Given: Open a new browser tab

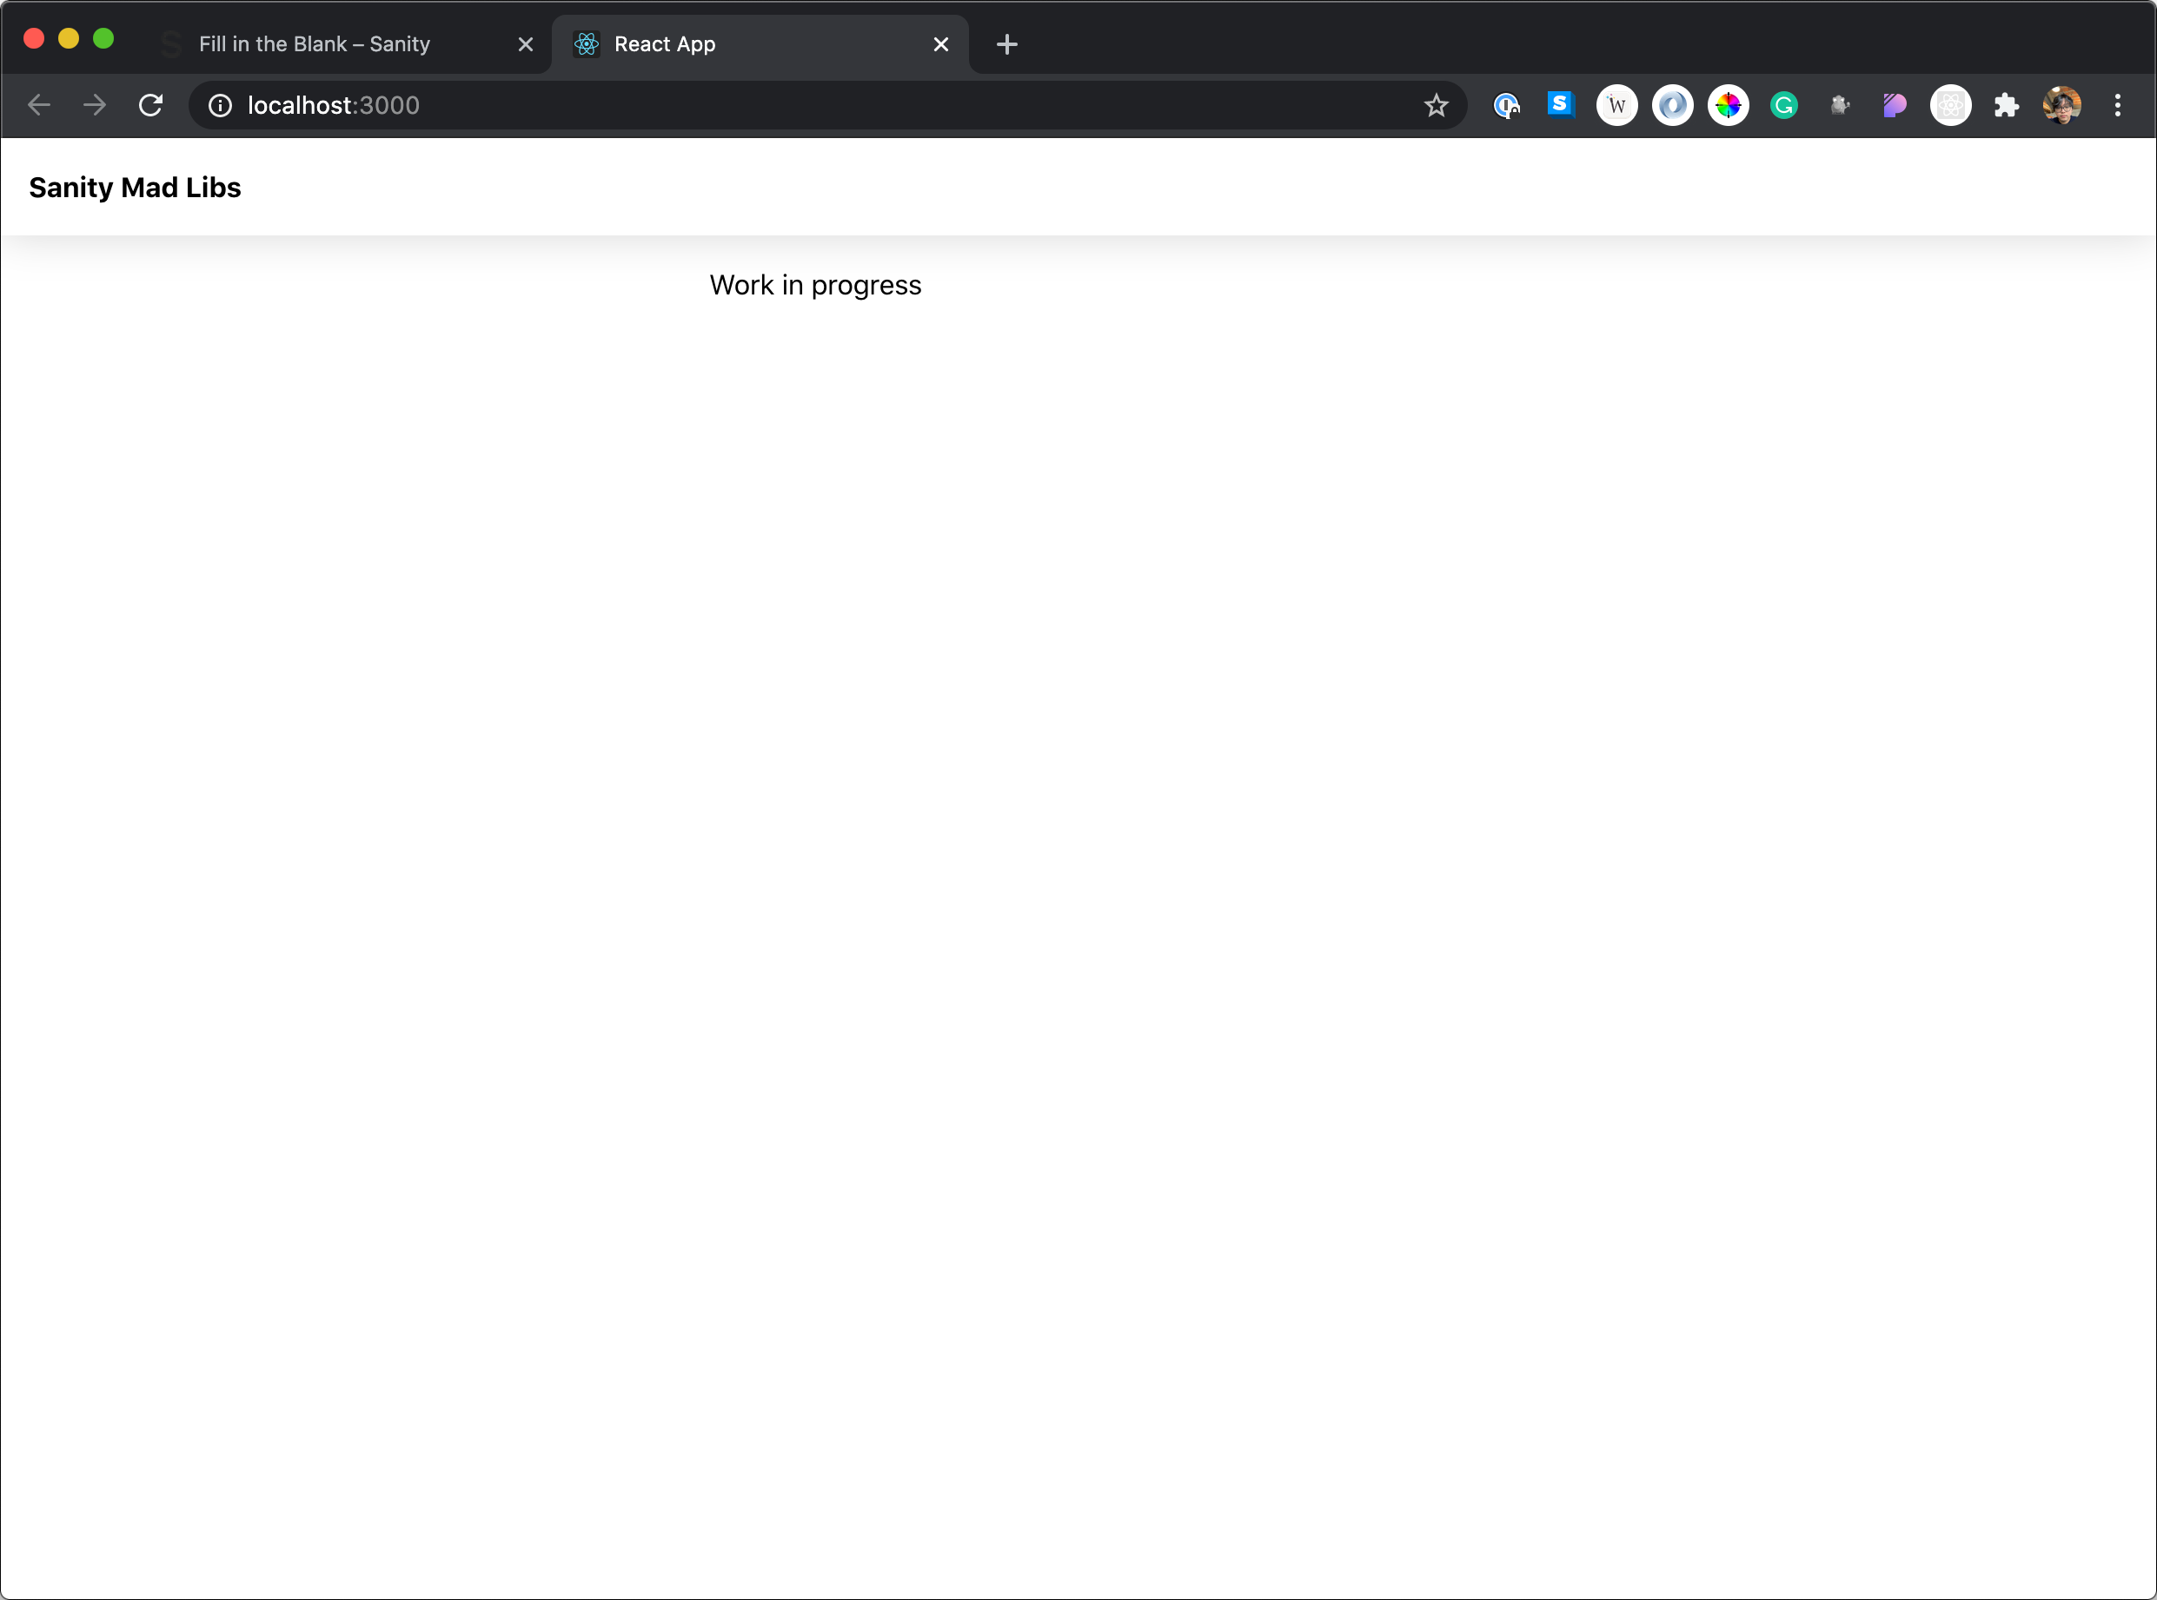Looking at the screenshot, I should coord(1006,44).
